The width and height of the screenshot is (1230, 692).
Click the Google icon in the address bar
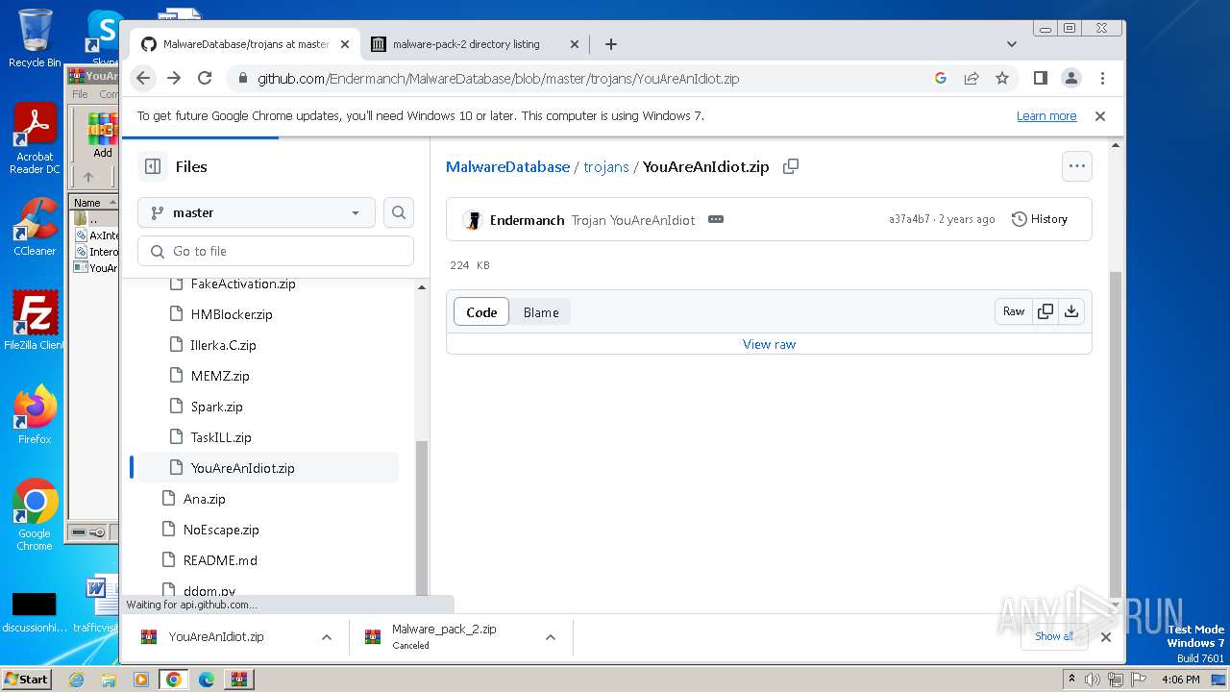click(x=941, y=78)
